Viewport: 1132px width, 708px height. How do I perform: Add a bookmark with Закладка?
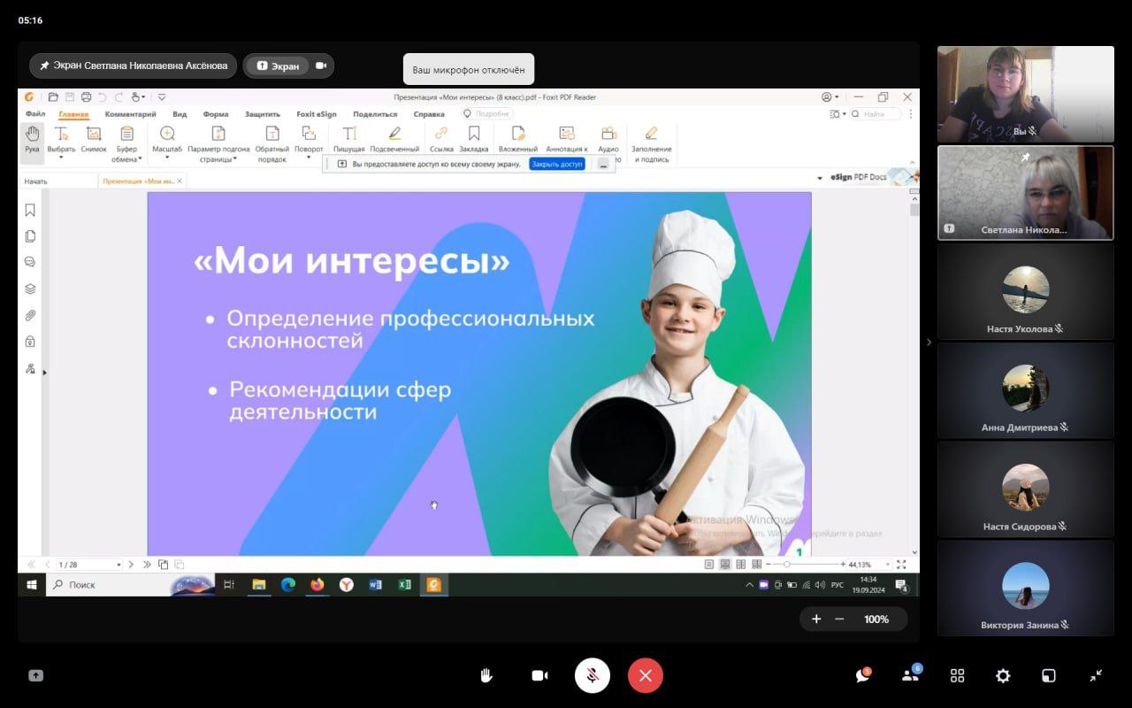[x=474, y=140]
